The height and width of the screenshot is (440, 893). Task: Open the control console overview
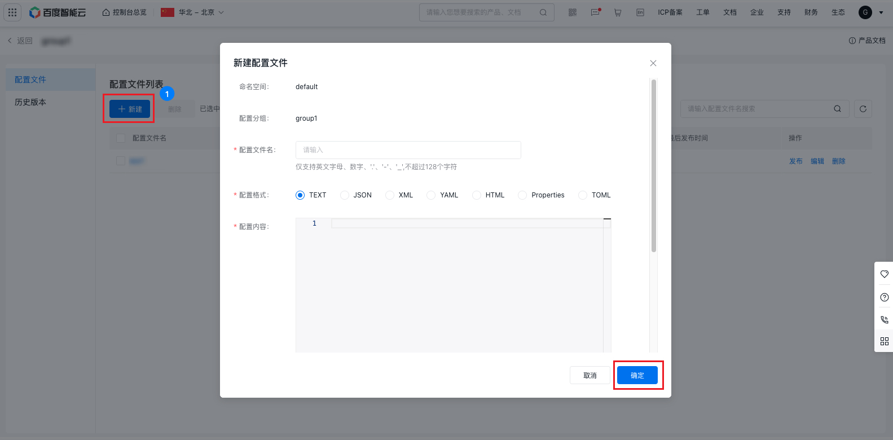tap(124, 12)
